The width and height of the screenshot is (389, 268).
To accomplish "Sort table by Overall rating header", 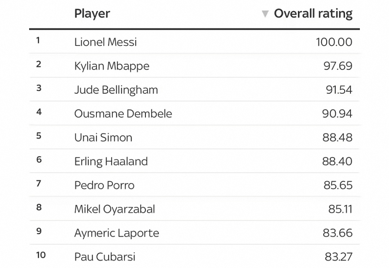I will (313, 13).
